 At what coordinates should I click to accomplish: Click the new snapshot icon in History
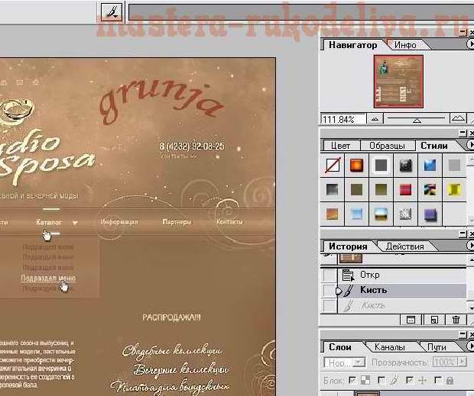coord(434,320)
